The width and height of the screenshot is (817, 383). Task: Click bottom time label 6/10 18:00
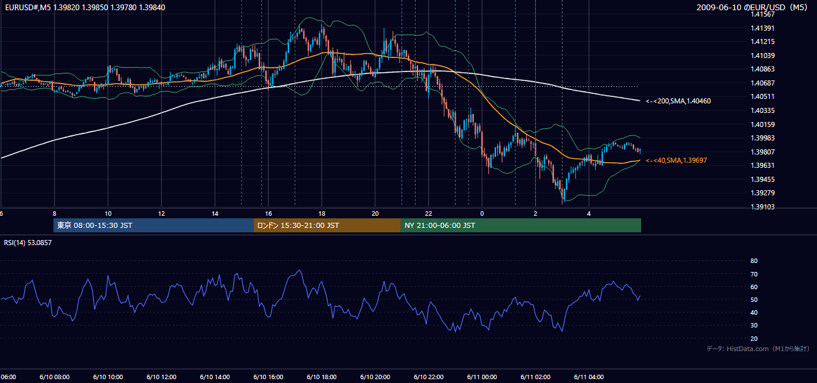[x=322, y=377]
